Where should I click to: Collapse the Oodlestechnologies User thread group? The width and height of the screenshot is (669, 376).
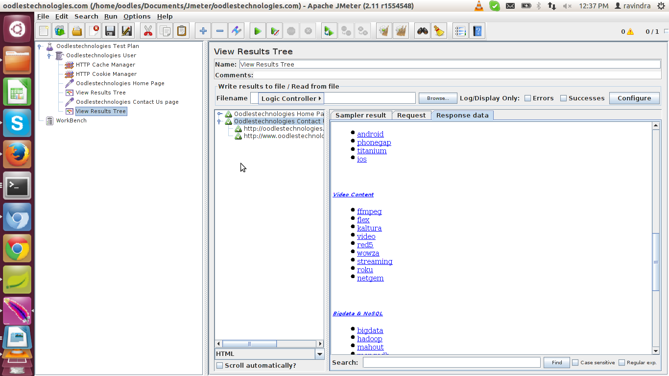coord(49,56)
